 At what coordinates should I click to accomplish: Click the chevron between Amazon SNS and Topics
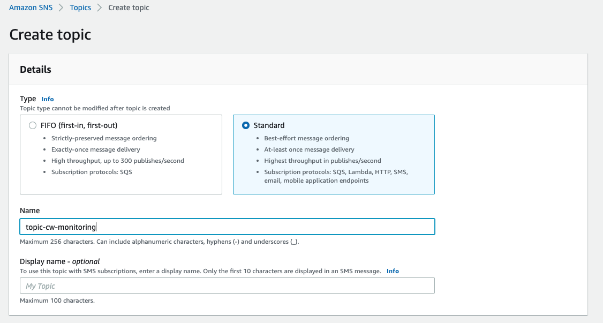point(62,7)
